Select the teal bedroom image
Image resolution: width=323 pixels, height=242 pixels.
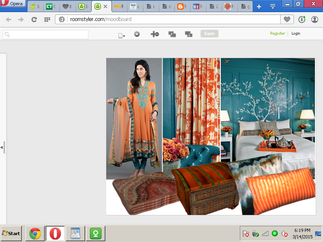(x=268, y=105)
